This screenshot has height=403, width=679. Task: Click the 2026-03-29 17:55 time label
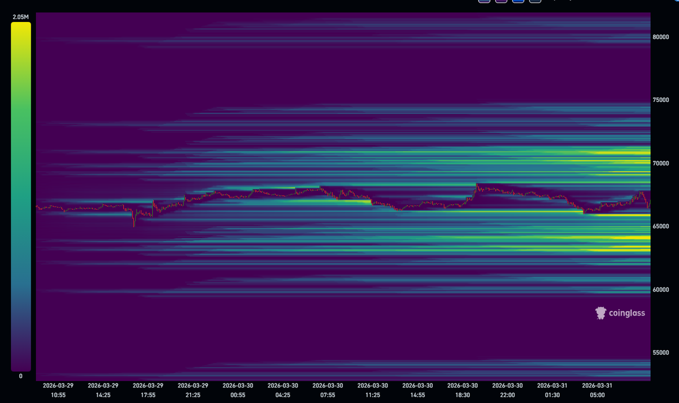point(148,390)
